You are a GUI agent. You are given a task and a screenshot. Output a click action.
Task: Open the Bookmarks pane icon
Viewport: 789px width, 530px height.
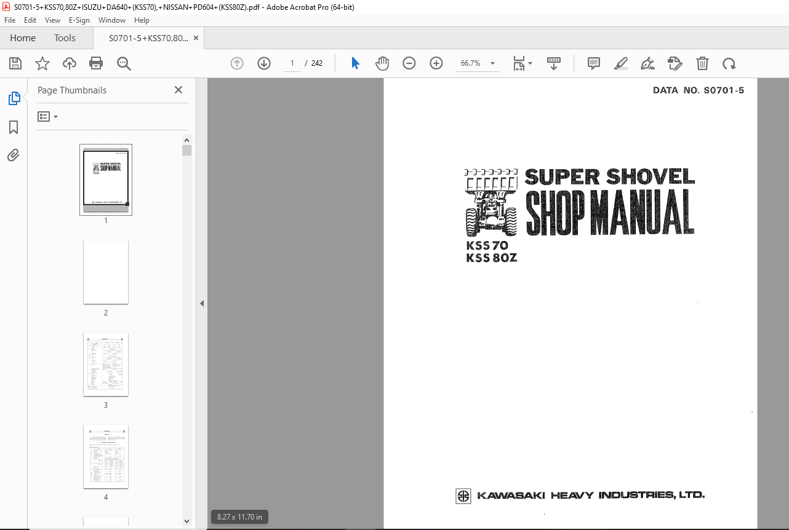click(x=14, y=127)
